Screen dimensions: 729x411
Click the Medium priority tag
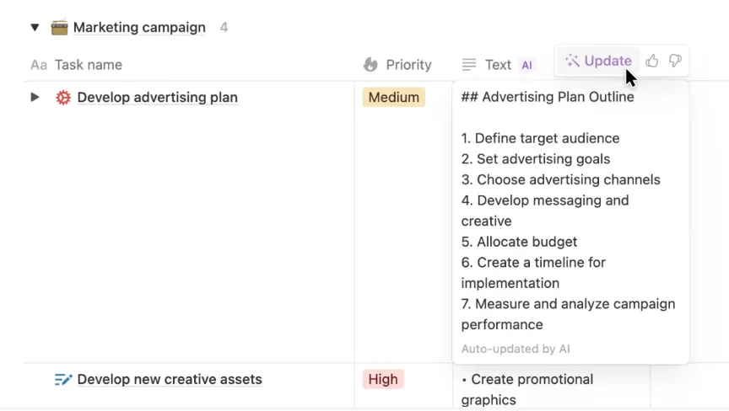tap(393, 98)
